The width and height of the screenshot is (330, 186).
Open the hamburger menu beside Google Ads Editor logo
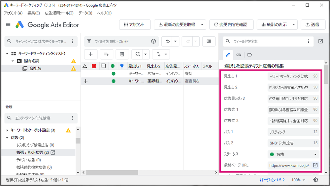coord(8,25)
